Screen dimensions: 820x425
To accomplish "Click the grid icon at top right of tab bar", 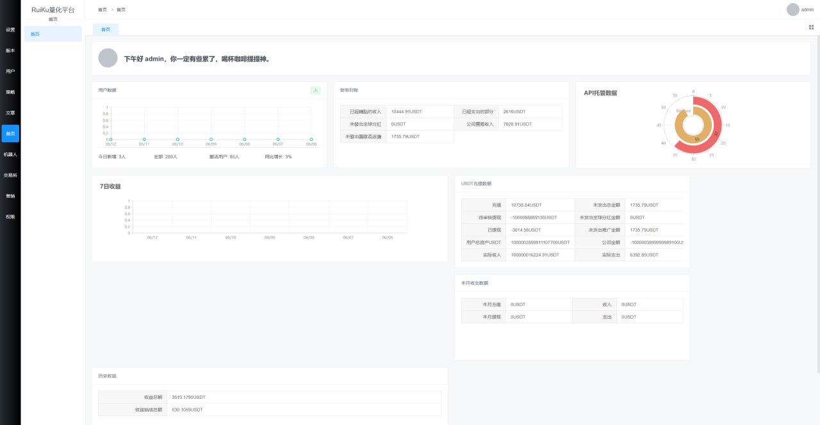I will pos(811,28).
